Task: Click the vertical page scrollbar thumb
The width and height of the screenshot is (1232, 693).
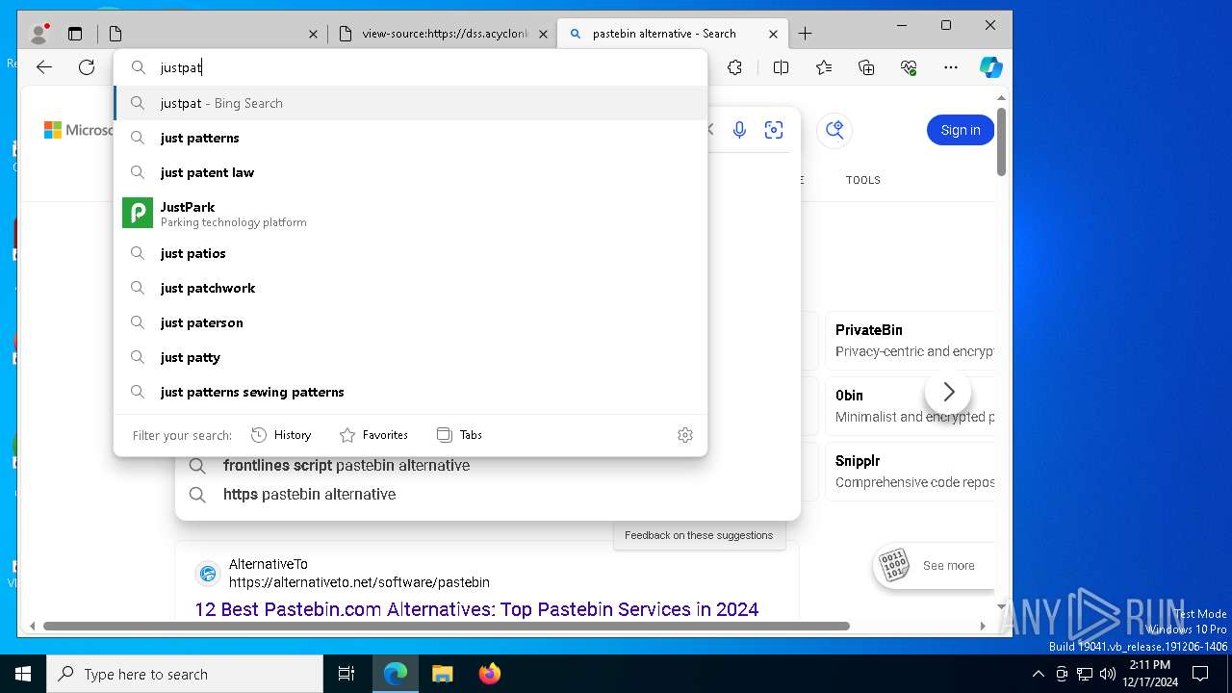Action: [x=1001, y=141]
